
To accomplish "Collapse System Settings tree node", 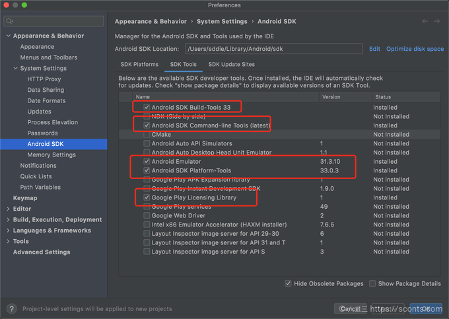I will coord(15,68).
